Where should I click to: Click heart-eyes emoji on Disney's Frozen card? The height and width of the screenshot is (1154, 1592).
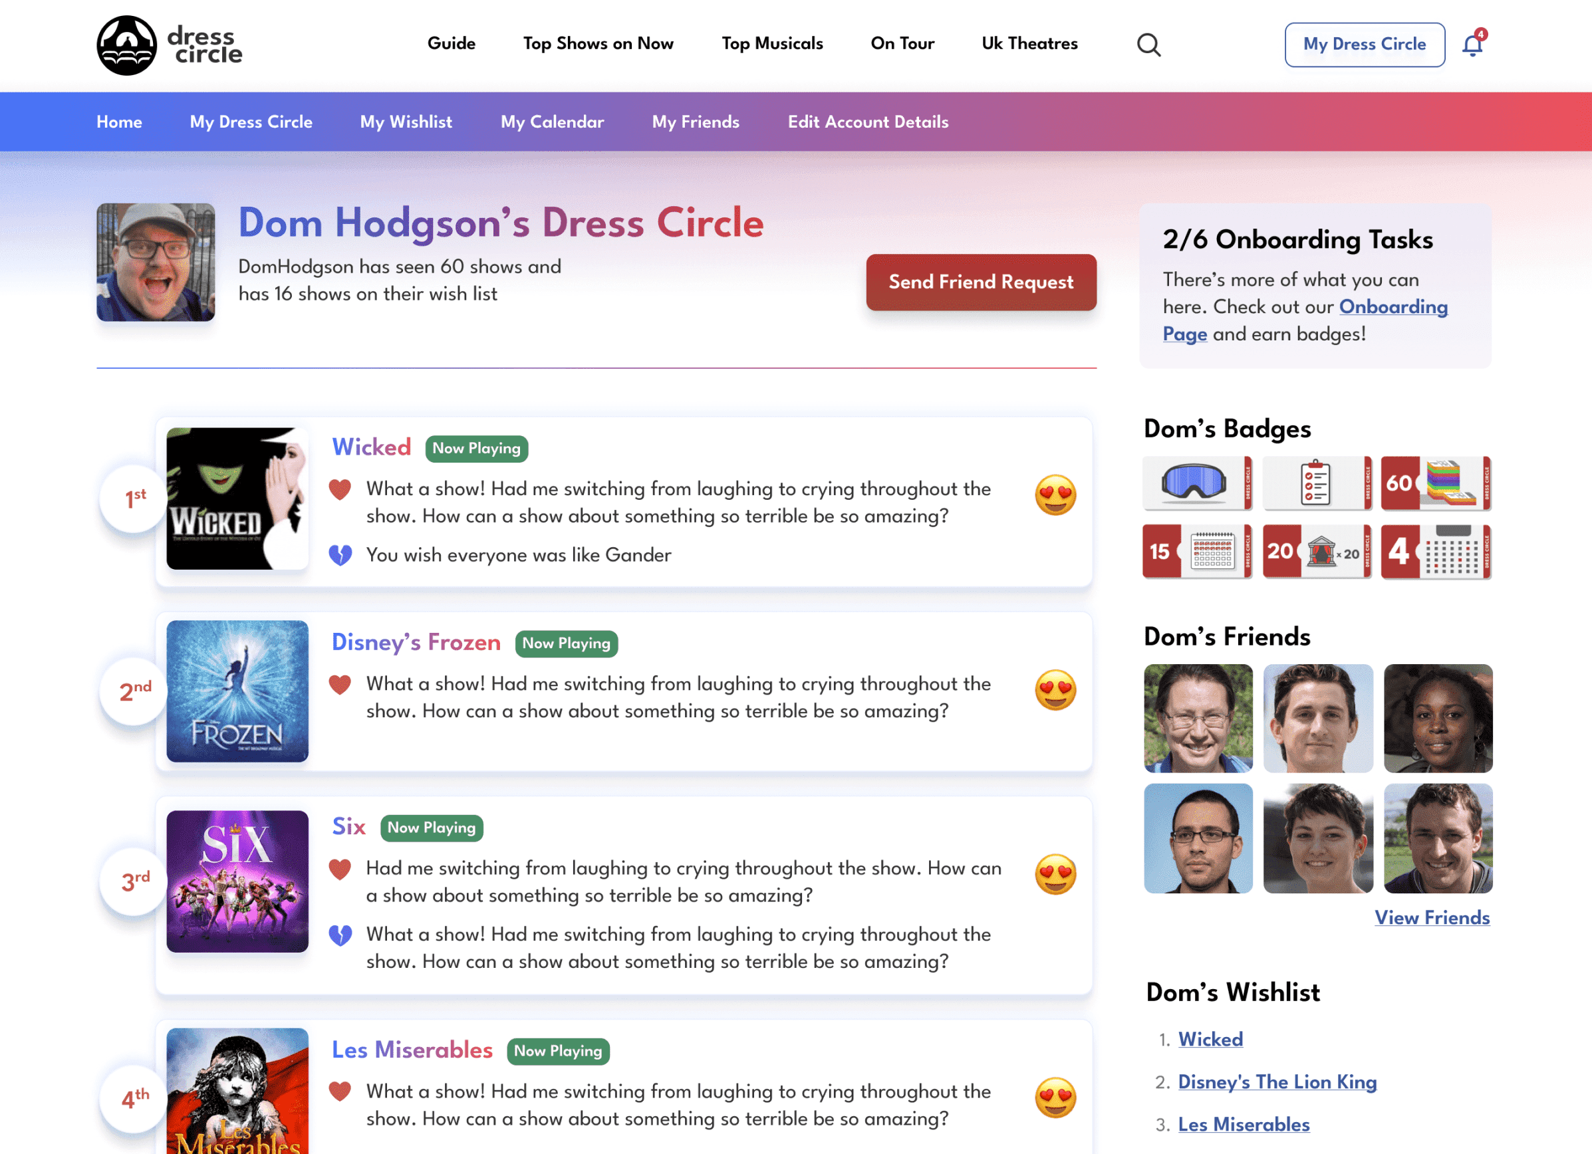pyautogui.click(x=1055, y=689)
